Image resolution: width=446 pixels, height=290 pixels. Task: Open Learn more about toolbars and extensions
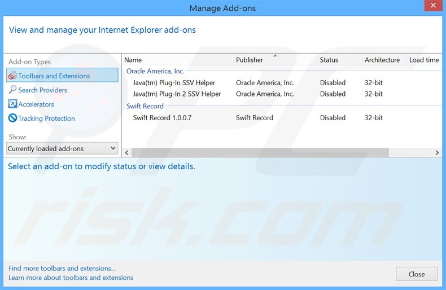pos(71,278)
